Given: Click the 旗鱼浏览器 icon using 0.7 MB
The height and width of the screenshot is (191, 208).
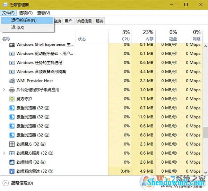Looking at the screenshot, I should (12, 108).
